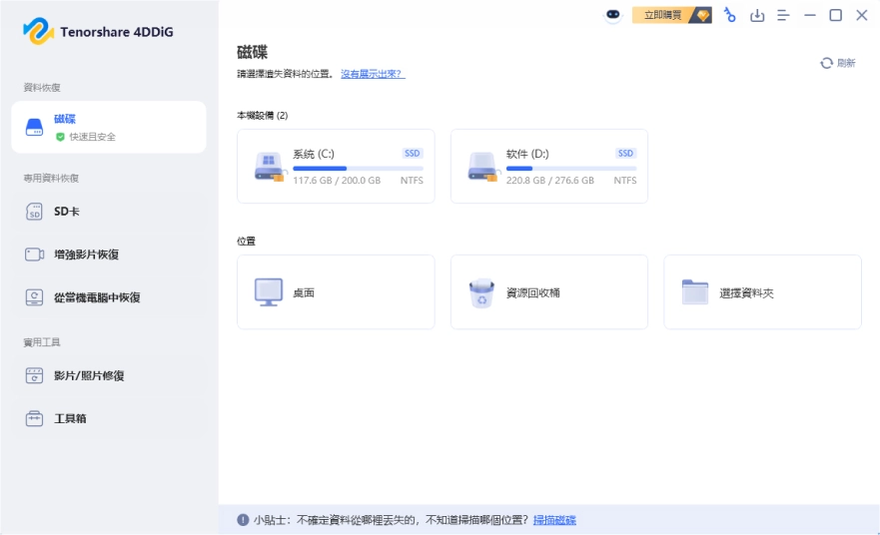Select the 資源回收桶 location

[x=549, y=292]
